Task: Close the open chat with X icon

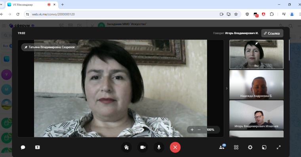Action: pyautogui.click(x=92, y=25)
